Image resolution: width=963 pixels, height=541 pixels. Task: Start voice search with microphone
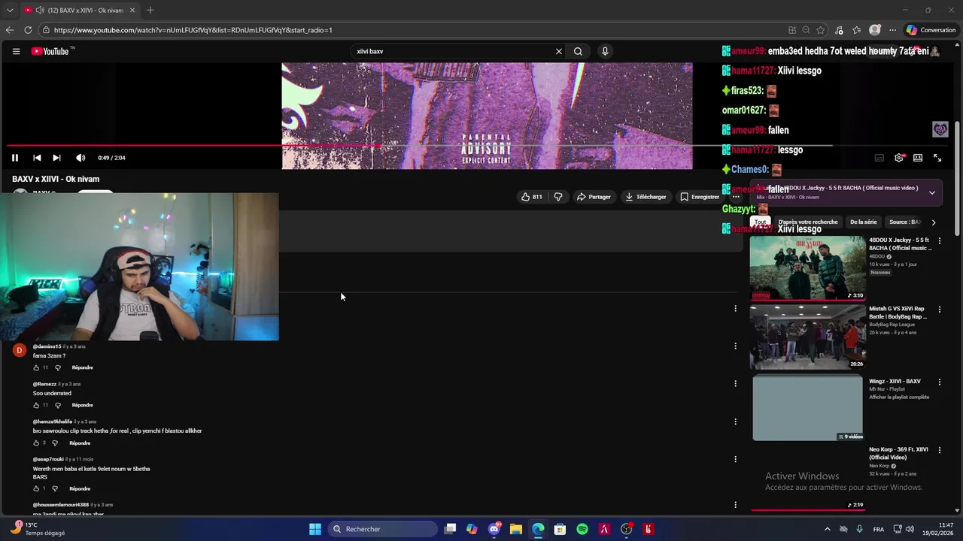click(605, 51)
